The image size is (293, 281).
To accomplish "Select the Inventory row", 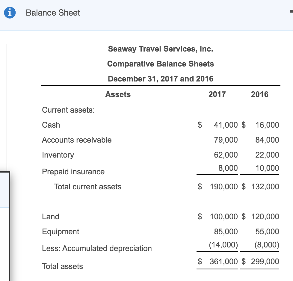I will (58, 155).
